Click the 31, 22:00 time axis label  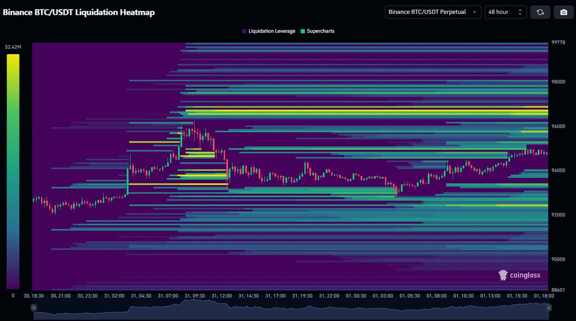click(x=329, y=296)
